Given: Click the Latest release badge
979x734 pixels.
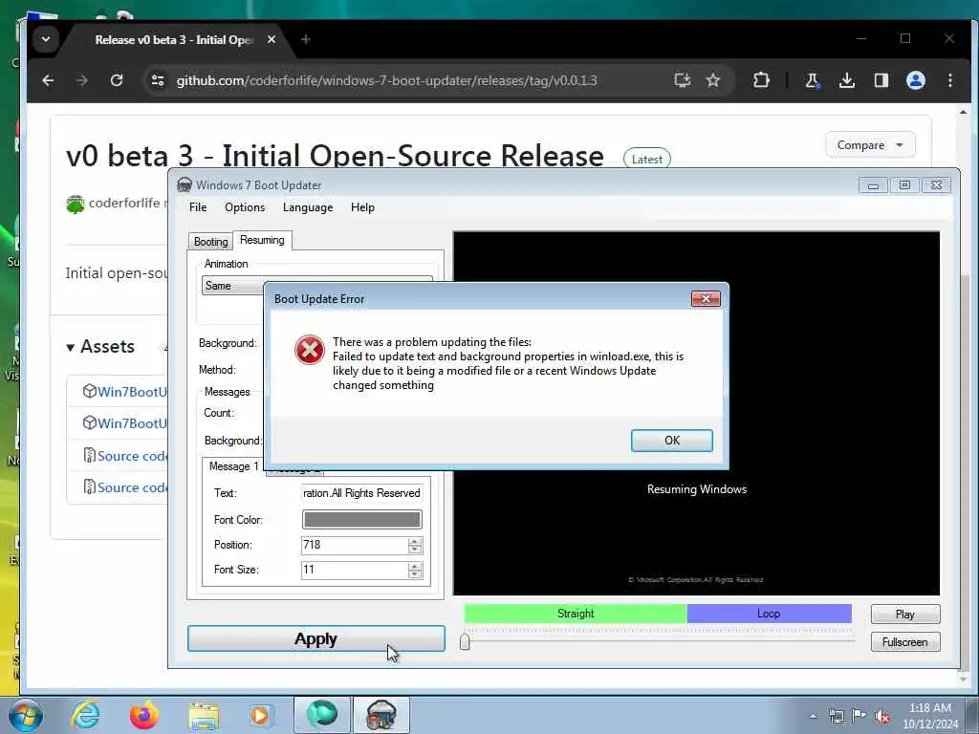Looking at the screenshot, I should (x=647, y=160).
